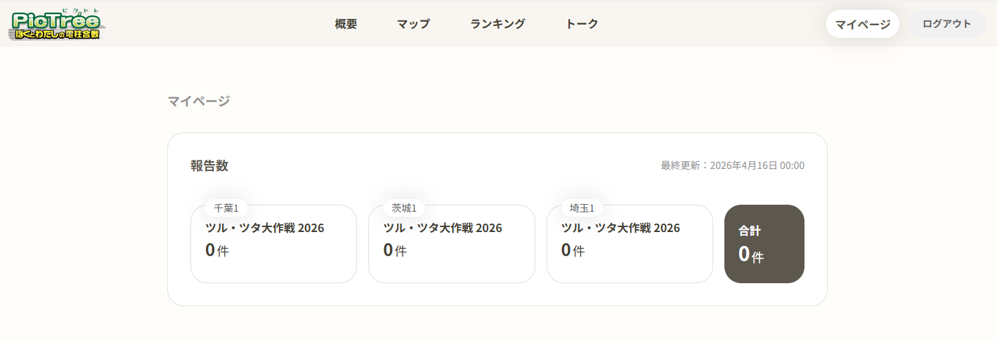Click the 0件 count in the 千葉1 card

click(217, 250)
